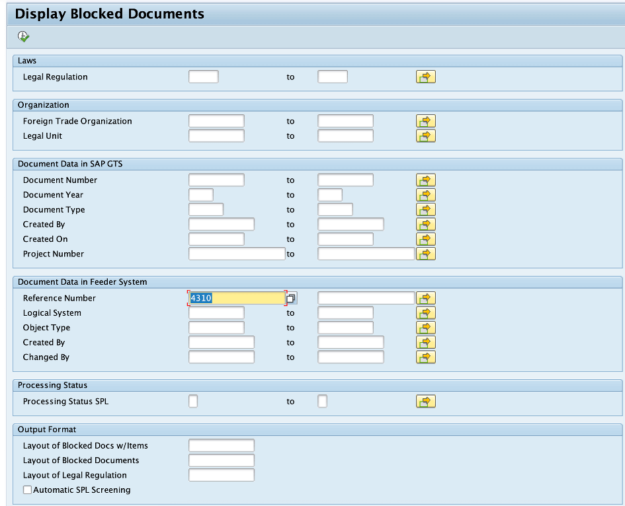625x506 pixels.
Task: Click Layout of Blocked Docs w/Items field
Action: tap(221, 445)
